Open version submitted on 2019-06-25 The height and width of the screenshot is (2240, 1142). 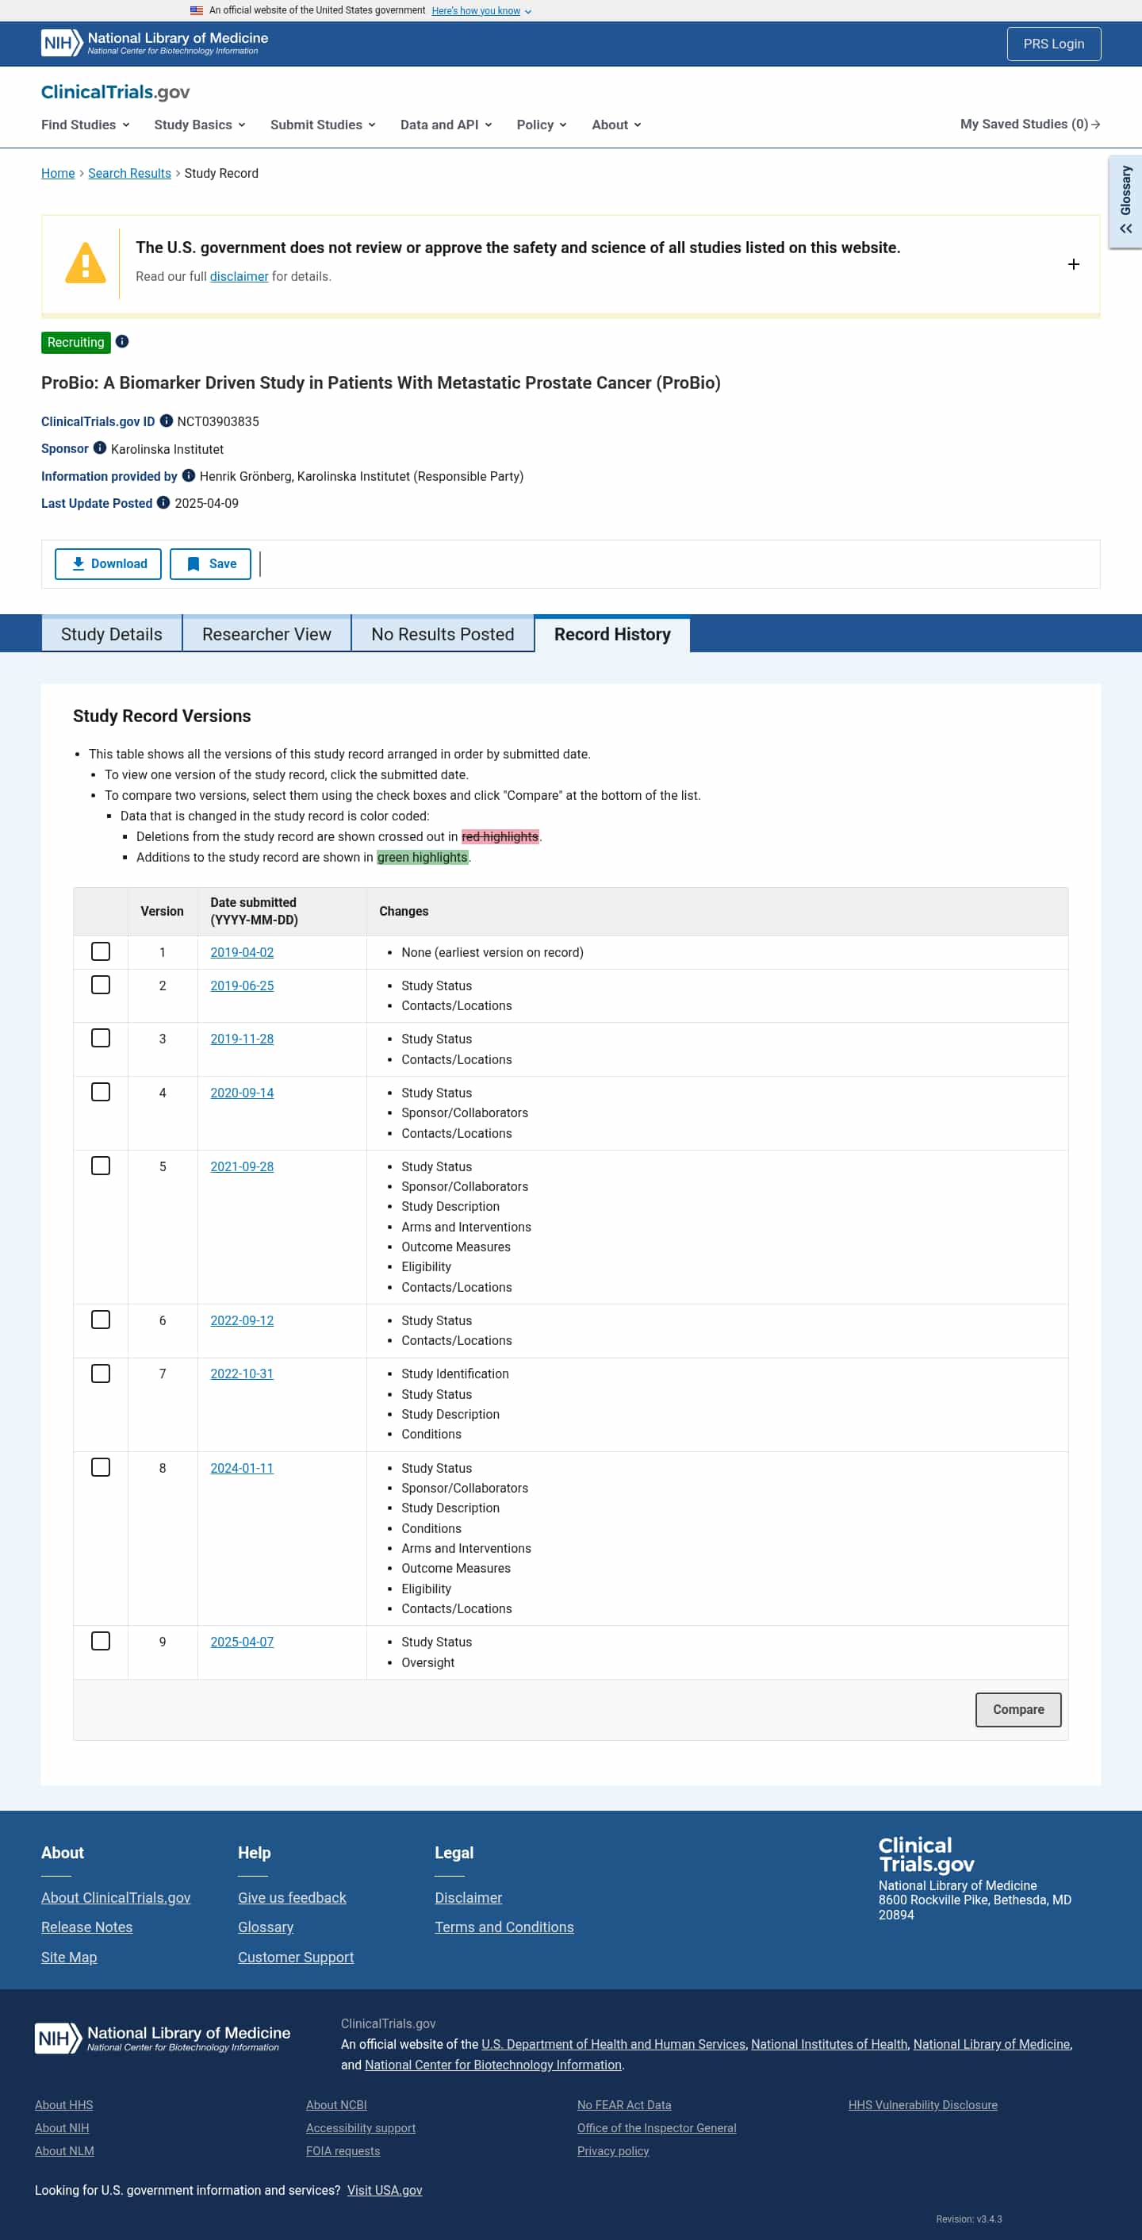tap(242, 986)
